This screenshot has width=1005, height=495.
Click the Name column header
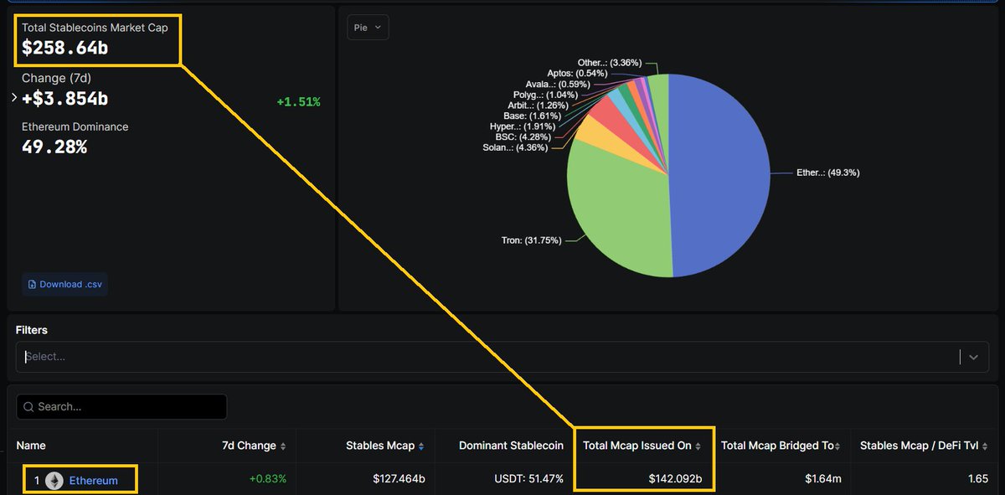pos(31,446)
